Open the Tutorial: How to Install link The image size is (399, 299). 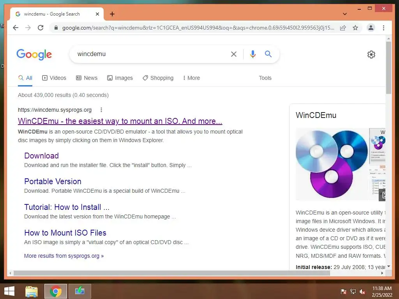tap(67, 207)
